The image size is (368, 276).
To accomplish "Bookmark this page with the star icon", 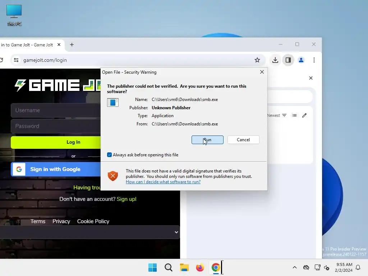I will [257, 60].
